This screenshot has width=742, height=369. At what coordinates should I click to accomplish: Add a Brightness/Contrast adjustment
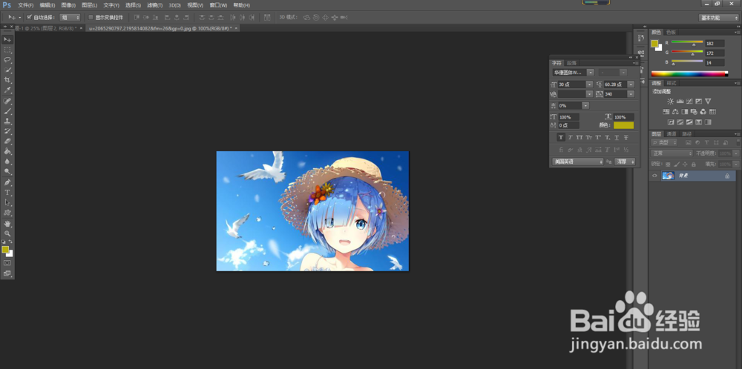click(x=670, y=101)
